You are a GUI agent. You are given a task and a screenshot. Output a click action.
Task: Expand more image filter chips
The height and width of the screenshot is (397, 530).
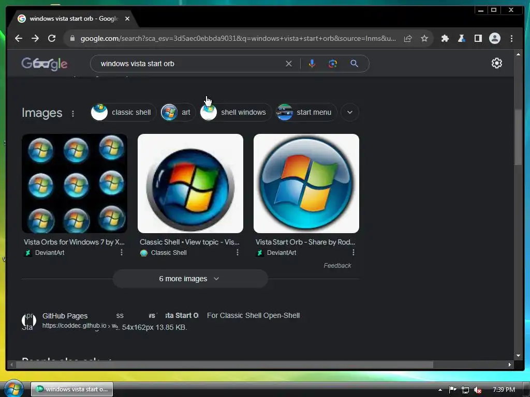350,112
